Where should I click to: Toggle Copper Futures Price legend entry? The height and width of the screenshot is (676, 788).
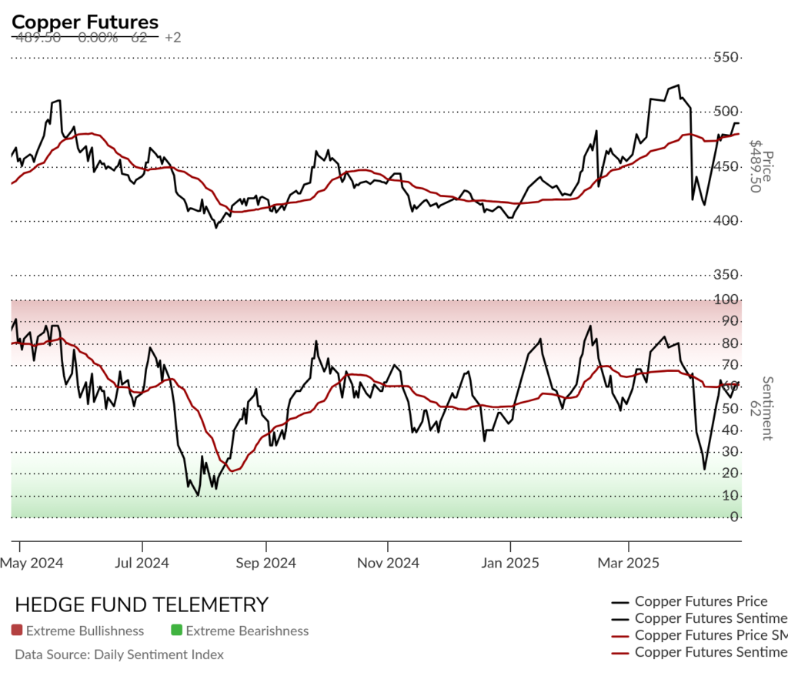689,601
